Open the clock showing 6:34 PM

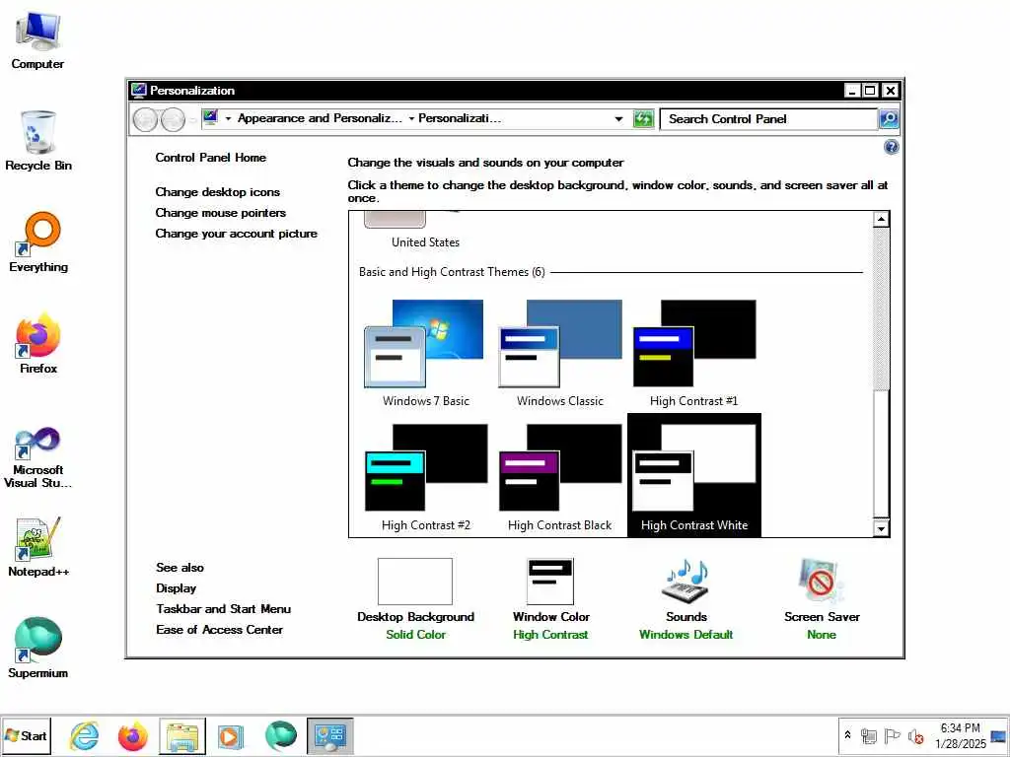click(x=960, y=735)
